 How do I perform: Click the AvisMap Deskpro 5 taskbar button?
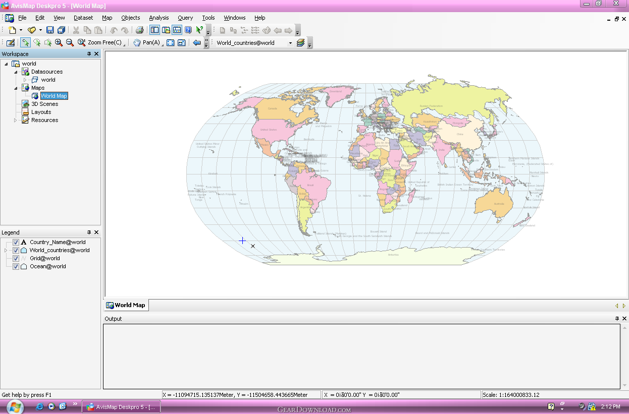click(x=122, y=406)
